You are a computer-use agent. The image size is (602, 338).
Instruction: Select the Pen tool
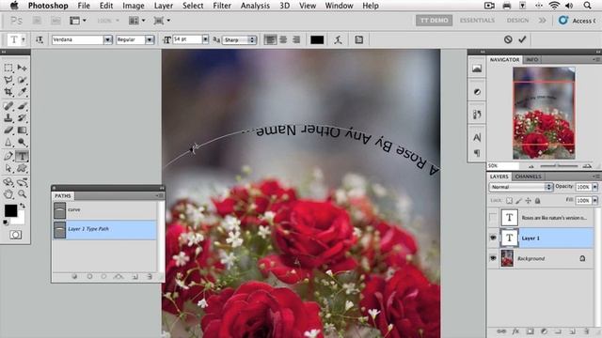[x=8, y=156]
